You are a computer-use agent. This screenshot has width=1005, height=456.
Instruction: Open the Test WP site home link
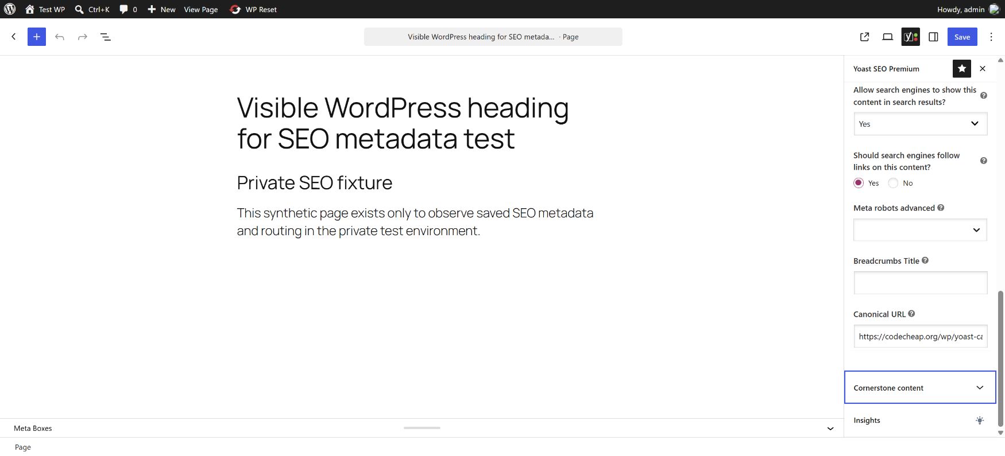tap(45, 9)
